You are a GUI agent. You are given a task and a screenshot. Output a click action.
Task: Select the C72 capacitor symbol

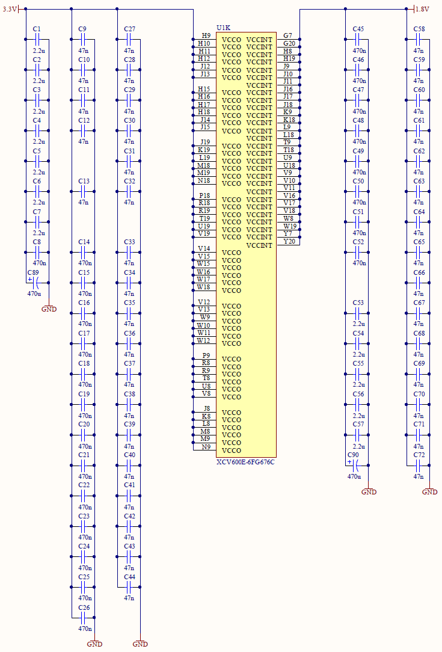[x=419, y=466]
